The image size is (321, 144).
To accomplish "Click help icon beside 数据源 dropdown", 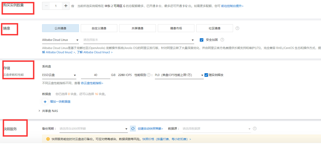I will pyautogui.click(x=255, y=128).
